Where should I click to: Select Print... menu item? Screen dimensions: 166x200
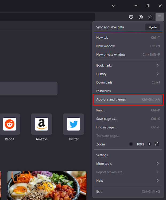pyautogui.click(x=128, y=110)
